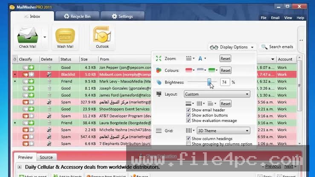The image size is (315, 177).
Task: Open the first layout arrangement dropdown
Action: [189, 104]
